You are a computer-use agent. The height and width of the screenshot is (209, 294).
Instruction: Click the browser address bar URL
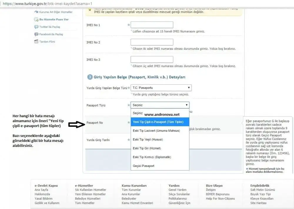[47, 4]
